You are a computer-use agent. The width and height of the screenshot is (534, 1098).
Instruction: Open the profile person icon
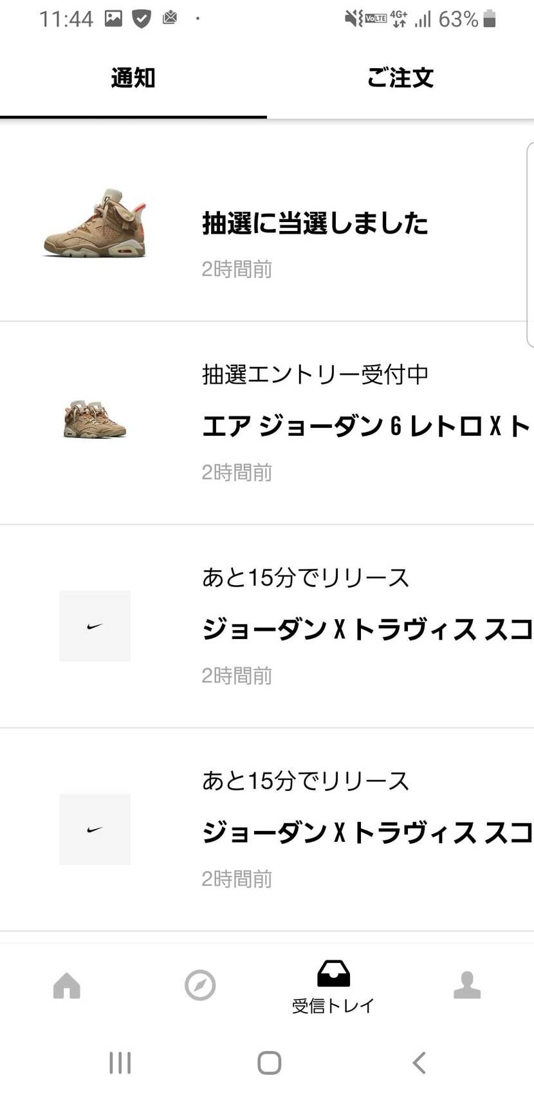point(466,985)
